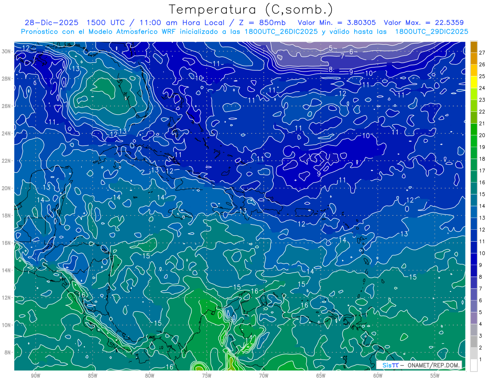Click the 65W longitude axis label
This screenshot has width=493, height=381.
[321, 376]
